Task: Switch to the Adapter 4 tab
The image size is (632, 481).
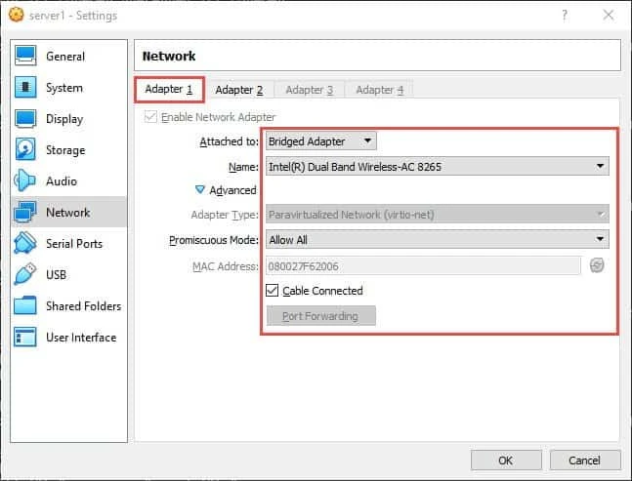Action: (x=379, y=90)
